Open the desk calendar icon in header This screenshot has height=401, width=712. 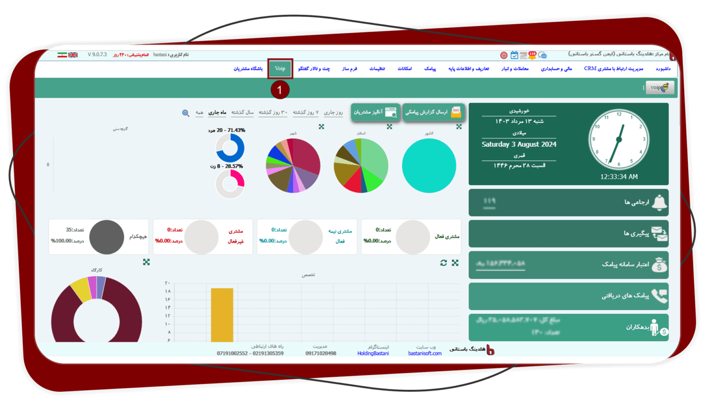coord(523,56)
